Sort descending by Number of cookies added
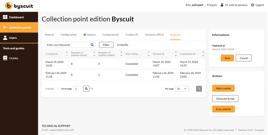This screenshot has width=268, height=135. coord(121,55)
